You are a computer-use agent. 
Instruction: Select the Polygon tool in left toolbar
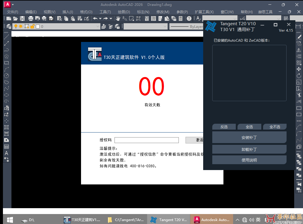pos(6,56)
